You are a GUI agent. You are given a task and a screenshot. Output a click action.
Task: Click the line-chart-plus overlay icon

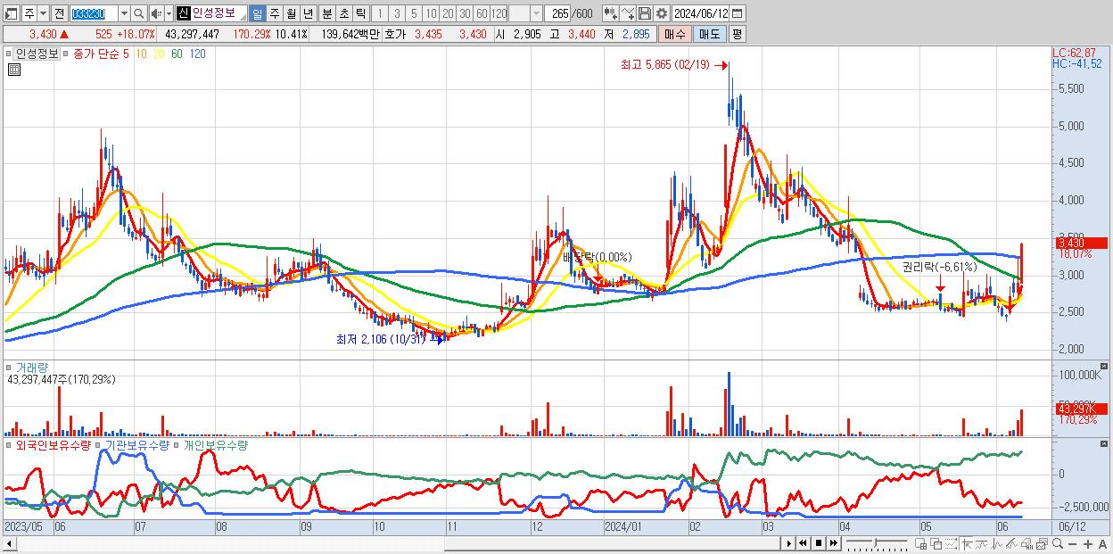pos(628,13)
